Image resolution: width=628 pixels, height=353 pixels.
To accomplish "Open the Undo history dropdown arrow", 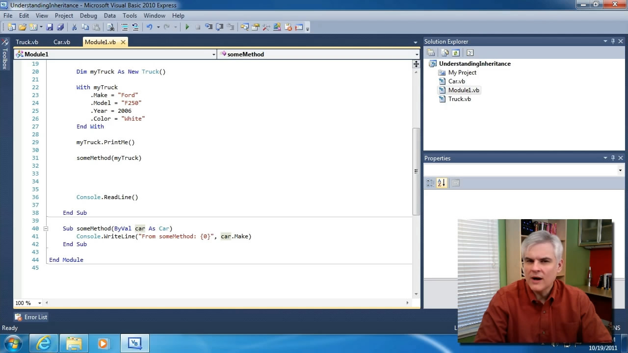I will click(x=158, y=27).
